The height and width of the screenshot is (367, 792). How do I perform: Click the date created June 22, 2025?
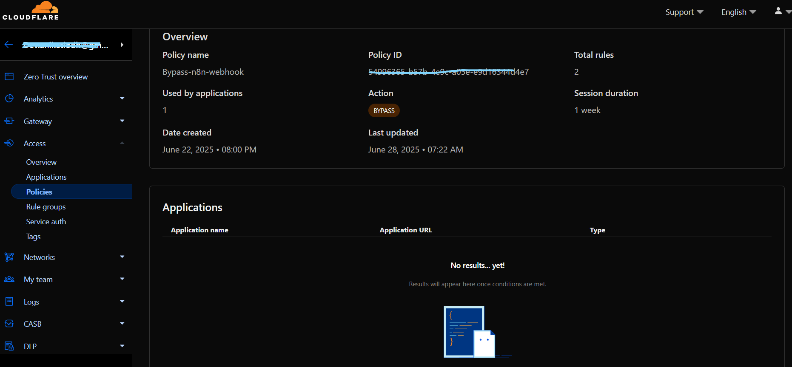pos(209,150)
